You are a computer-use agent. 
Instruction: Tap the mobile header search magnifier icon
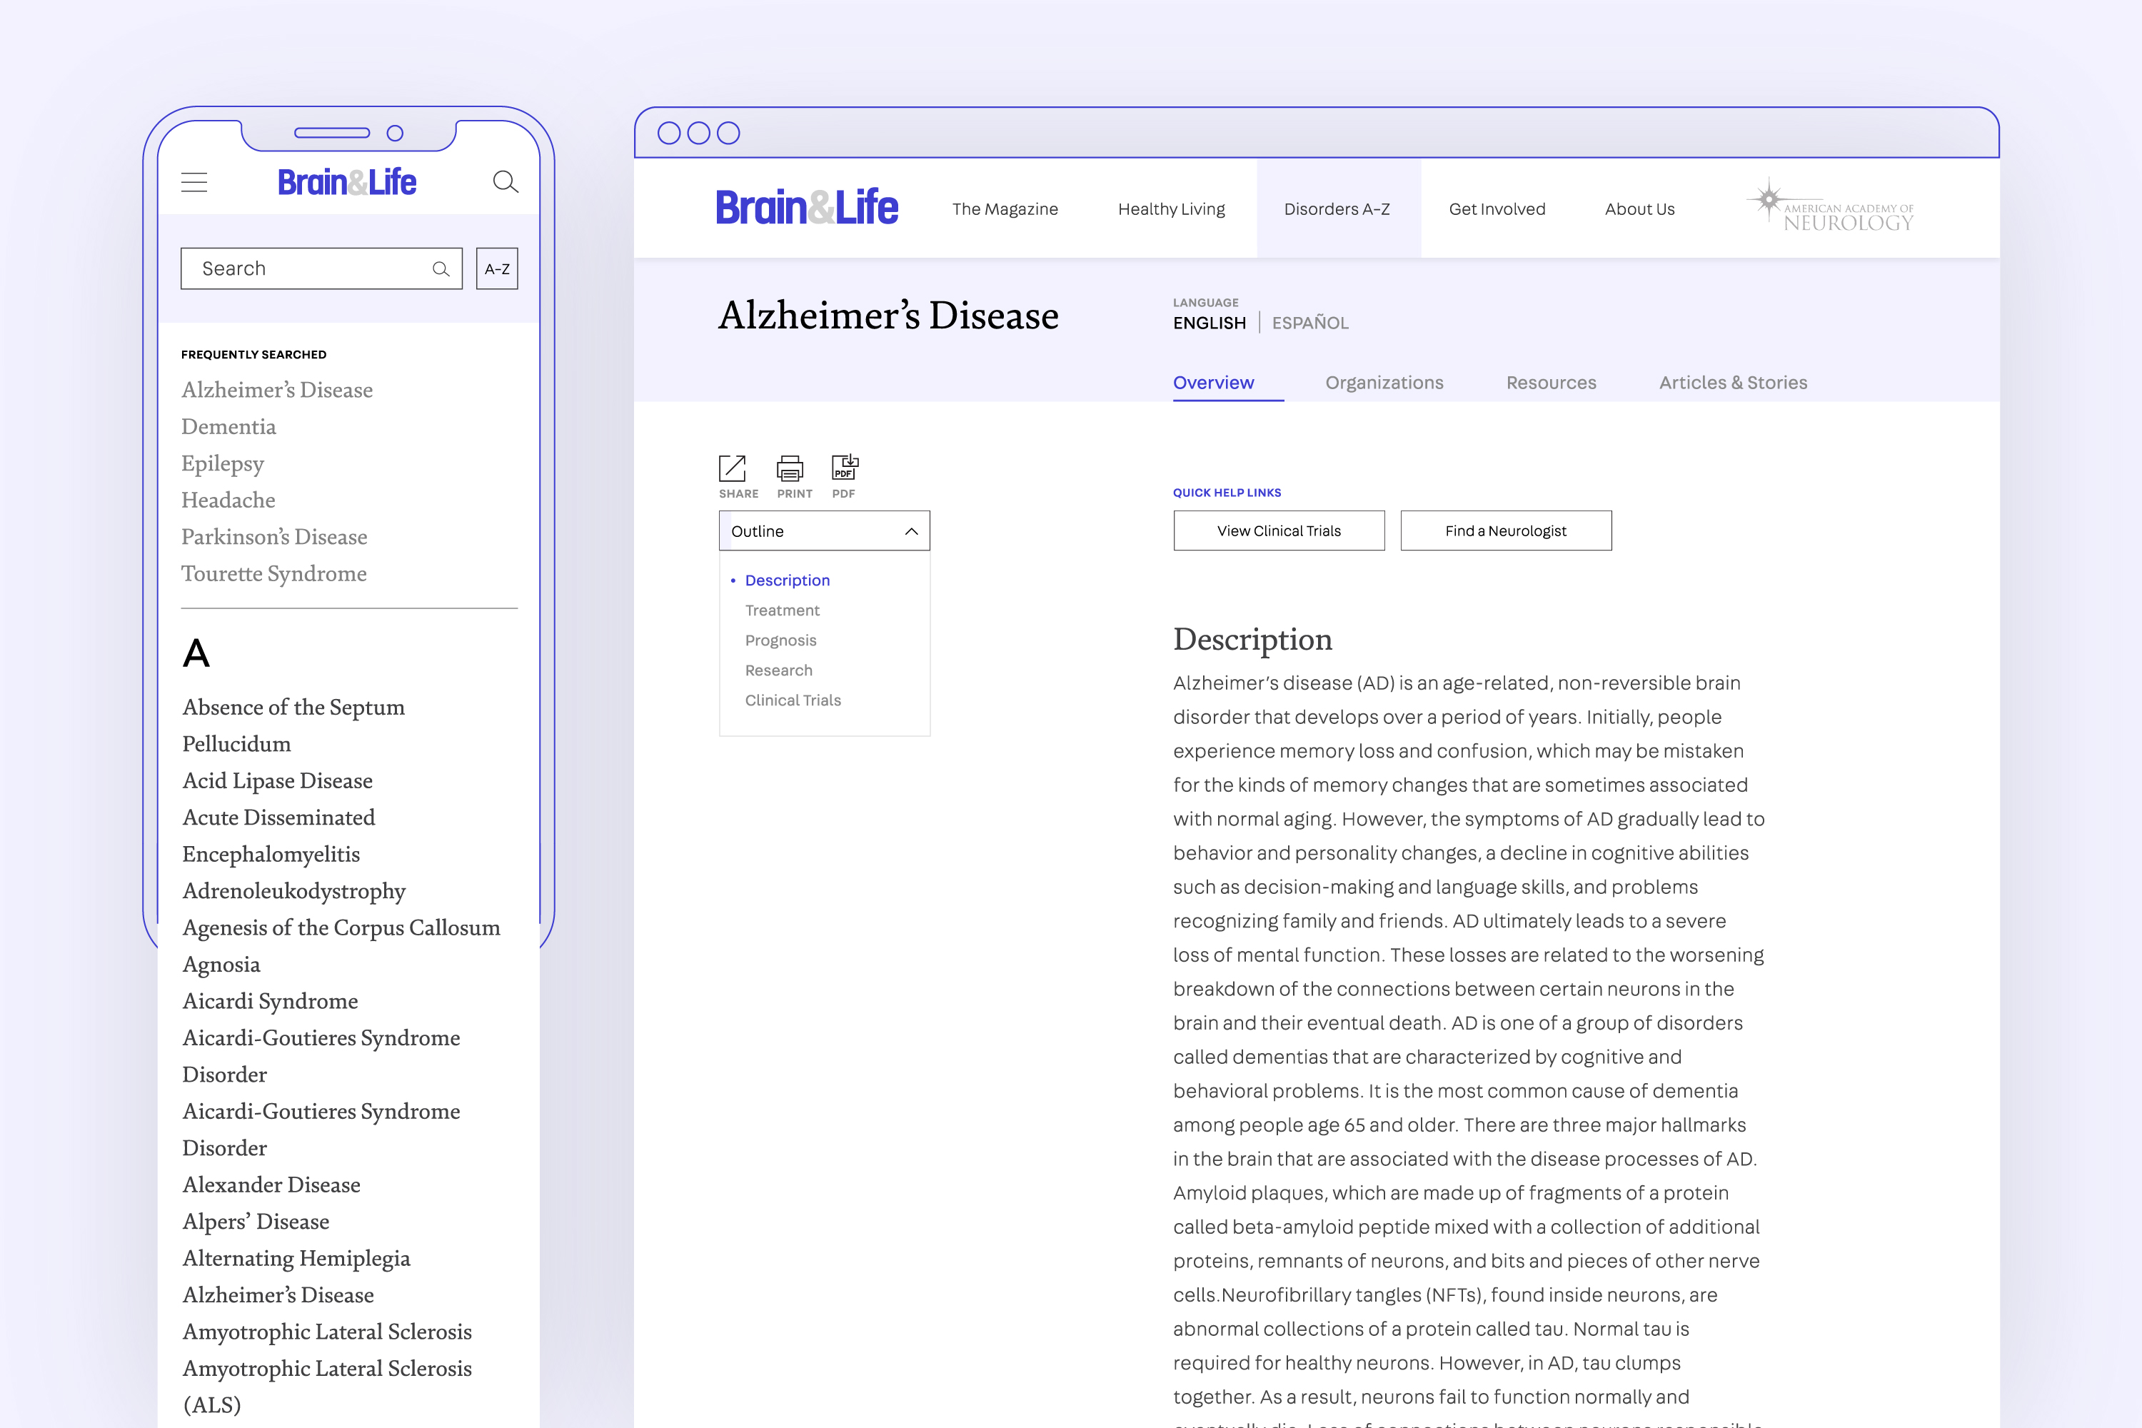click(x=506, y=182)
